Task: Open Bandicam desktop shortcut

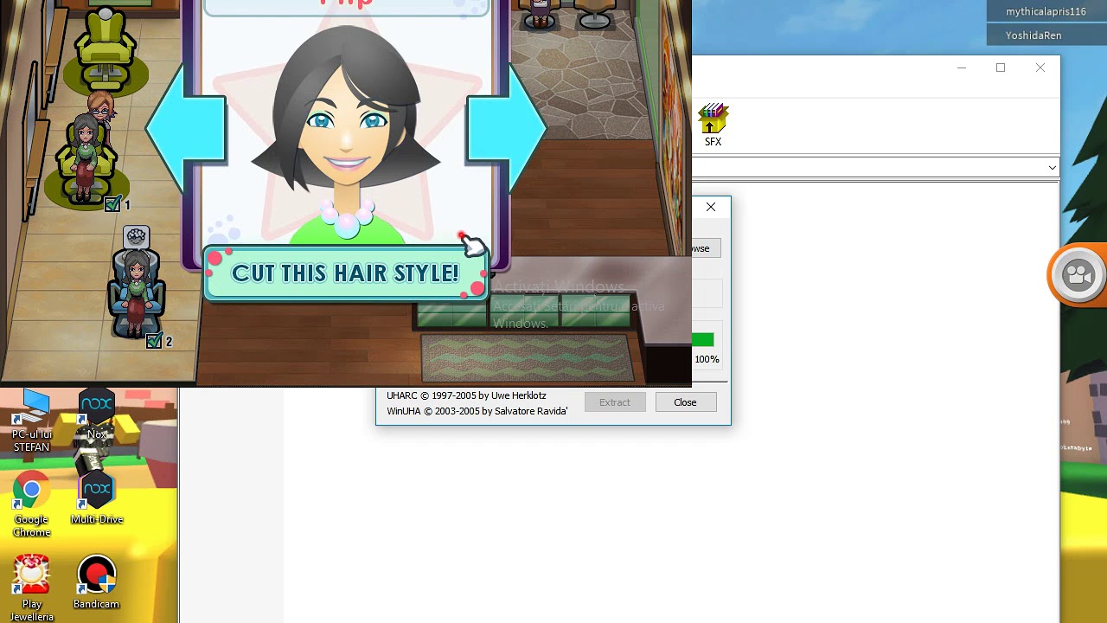Action: point(96,583)
